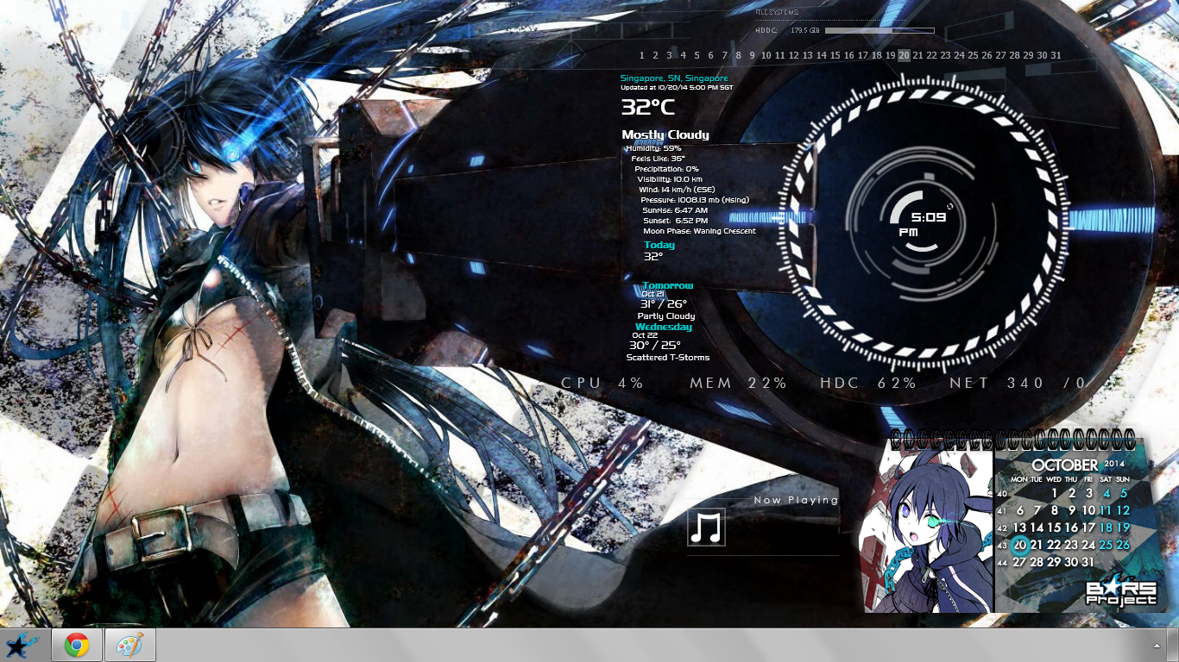Click the 32°C current temperature reading
1179x662 pixels.
click(x=648, y=108)
